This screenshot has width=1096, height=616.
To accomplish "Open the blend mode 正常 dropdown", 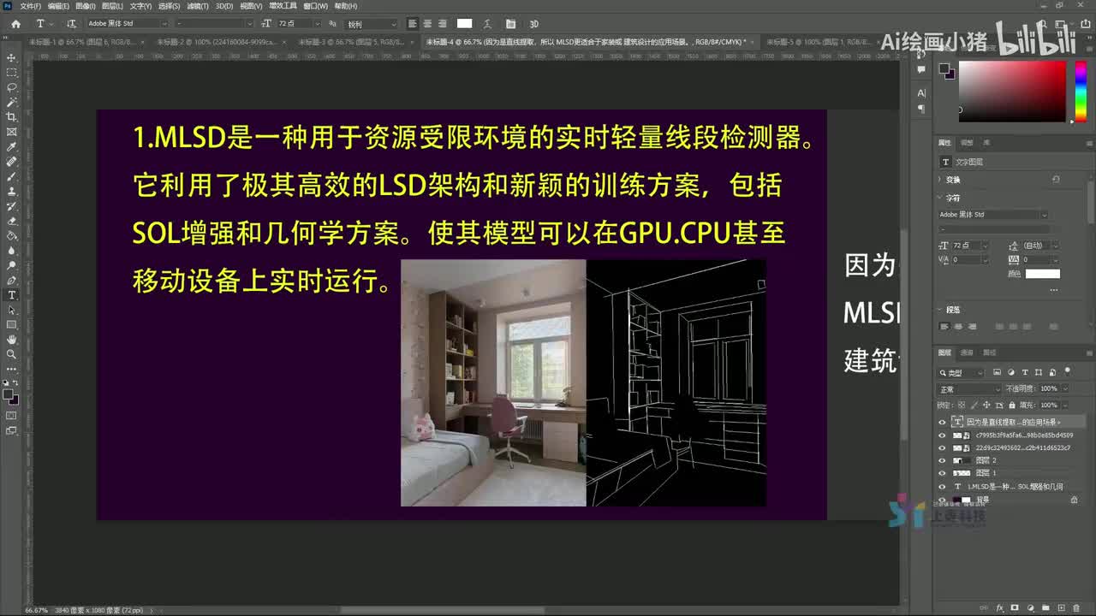I will tap(969, 389).
